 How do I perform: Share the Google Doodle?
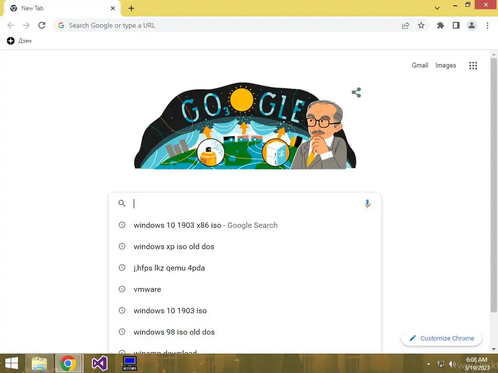(x=356, y=93)
